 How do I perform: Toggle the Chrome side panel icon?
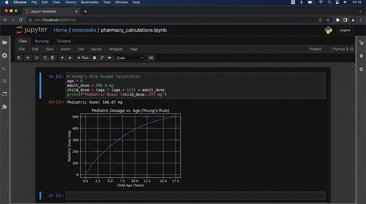(x=345, y=20)
